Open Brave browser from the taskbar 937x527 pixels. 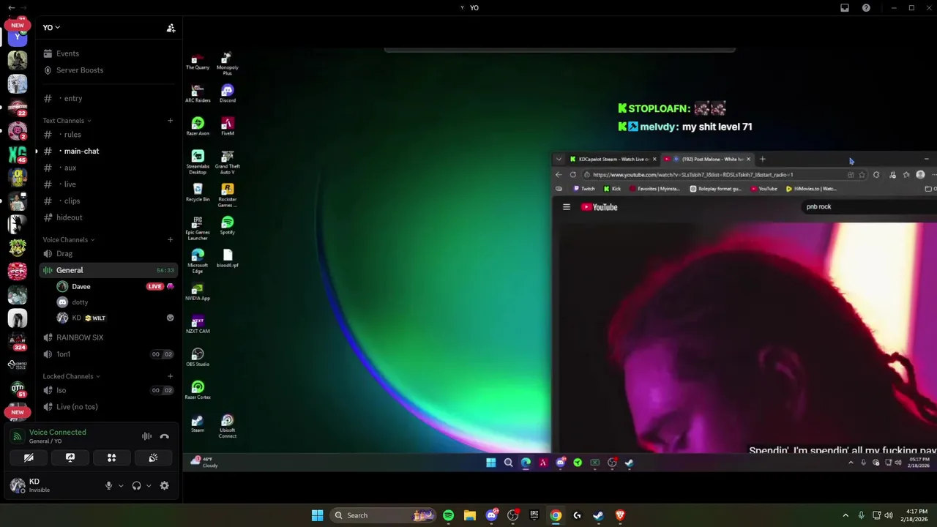click(x=620, y=515)
